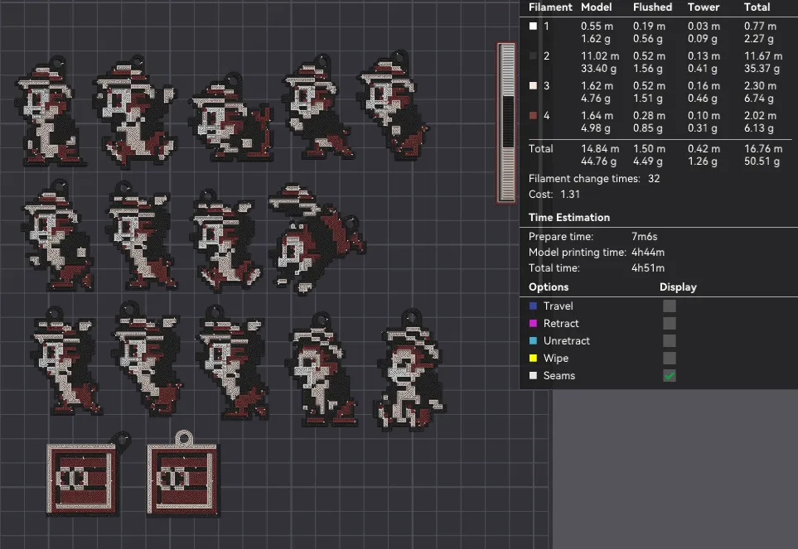798x549 pixels.
Task: Click the yellow Wipe legend swatch
Action: (533, 359)
